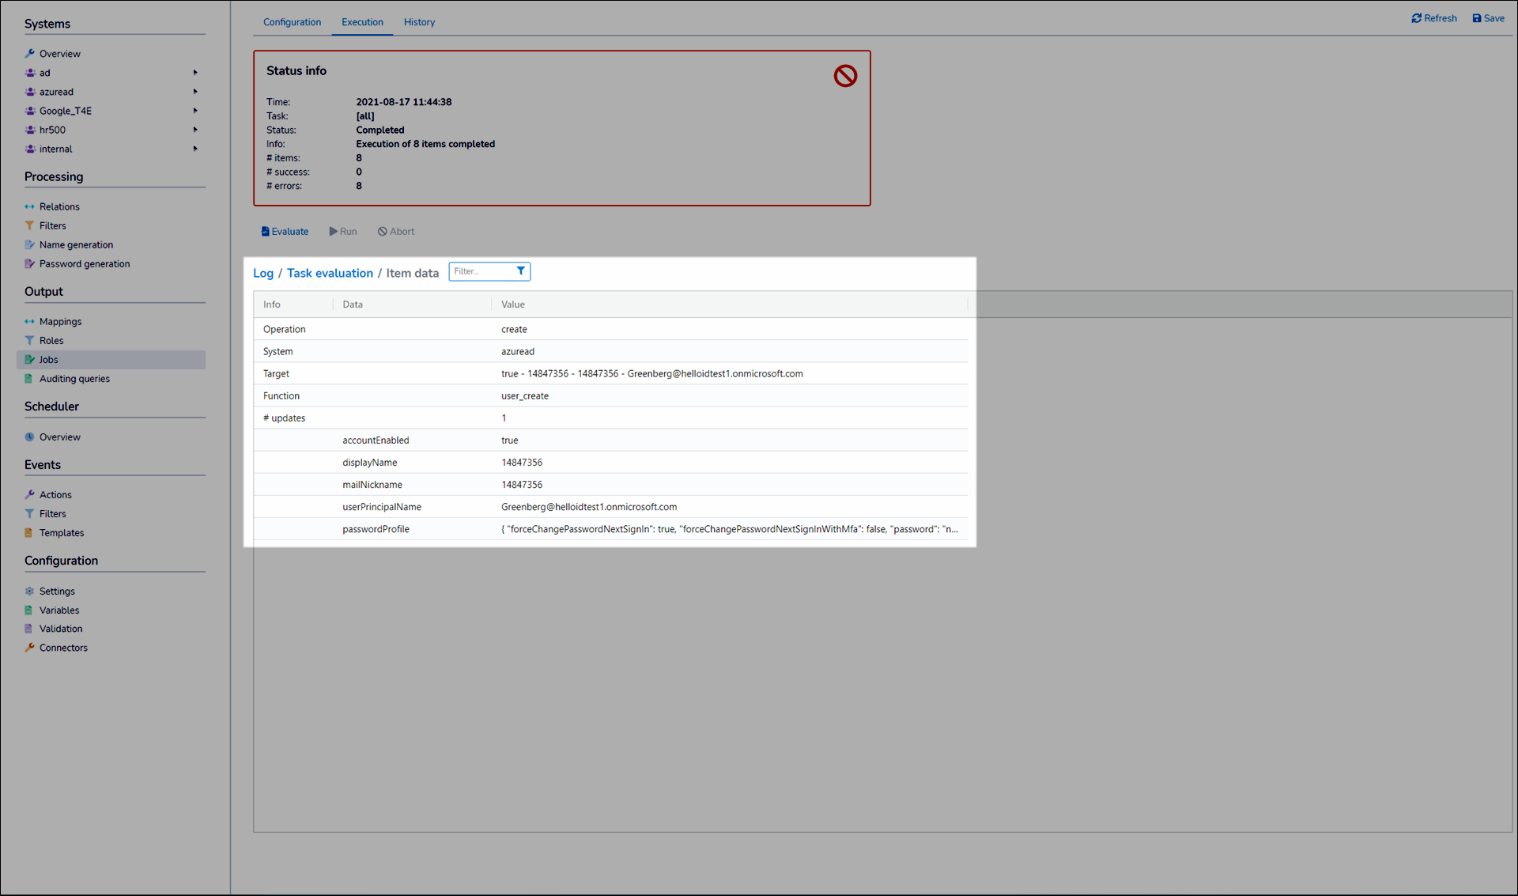Click the filter funnel icon in Log

click(x=520, y=271)
